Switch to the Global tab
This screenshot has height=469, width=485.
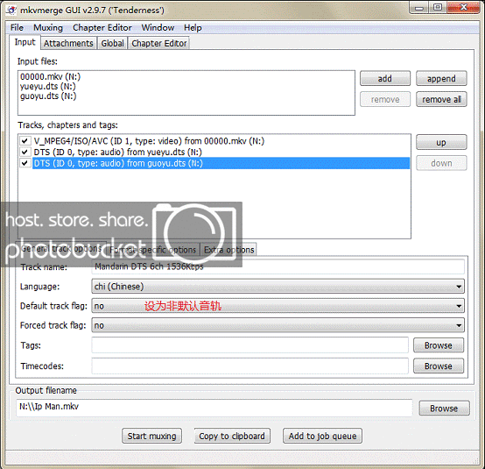(x=112, y=43)
